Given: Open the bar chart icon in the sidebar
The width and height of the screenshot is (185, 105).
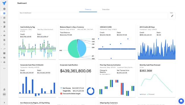Looking at the screenshot, I should (4, 31).
